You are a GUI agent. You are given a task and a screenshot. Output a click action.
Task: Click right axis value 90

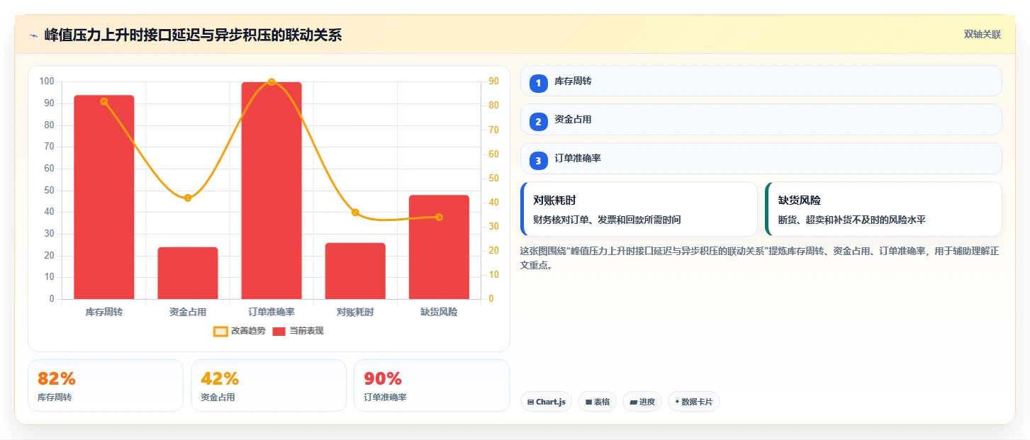[493, 81]
